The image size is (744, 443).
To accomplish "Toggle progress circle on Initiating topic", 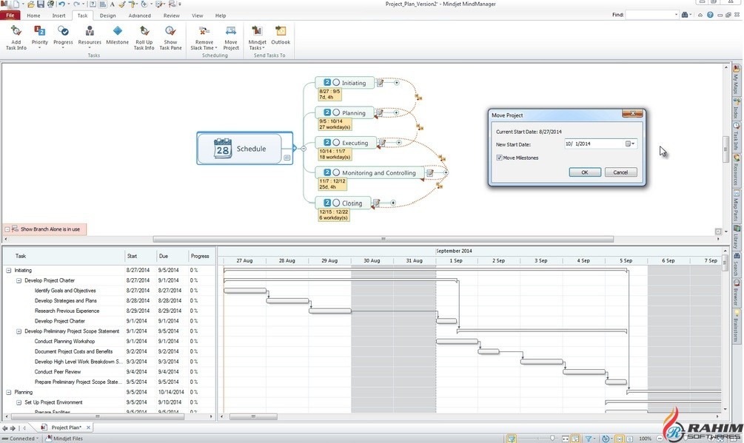I will [336, 82].
